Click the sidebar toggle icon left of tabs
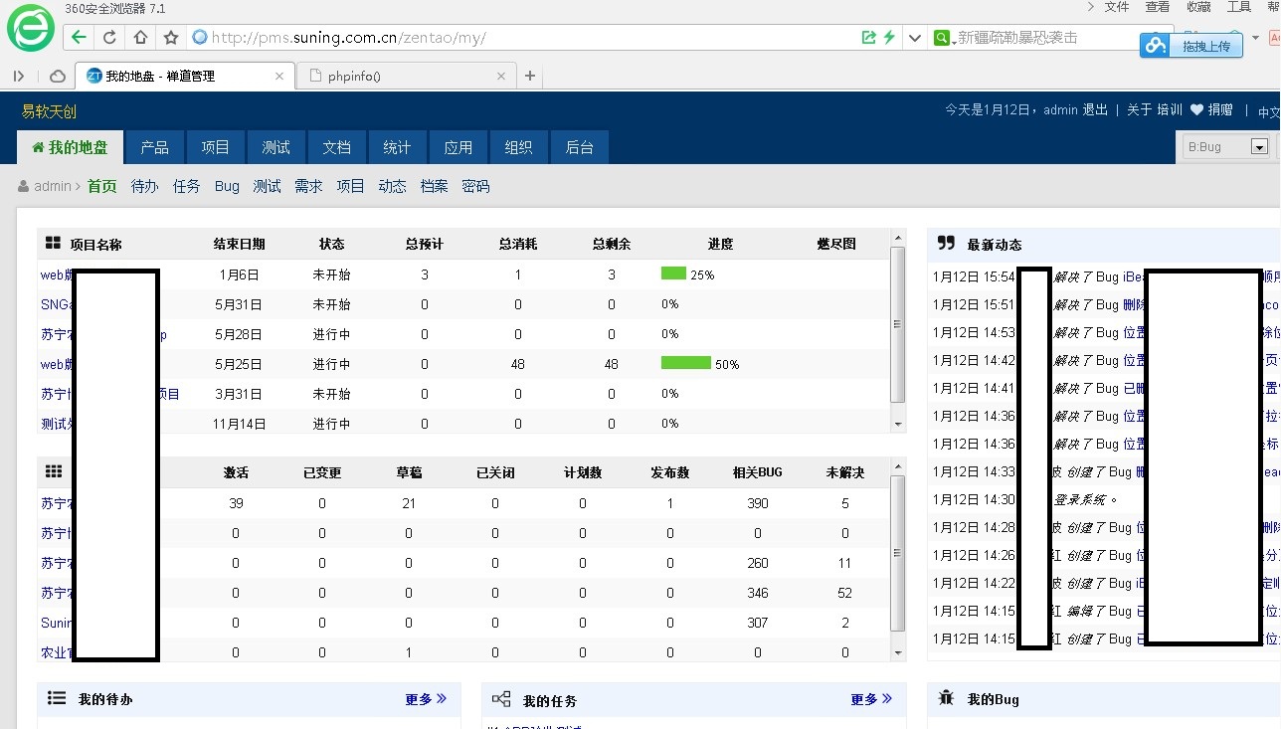 (19, 76)
